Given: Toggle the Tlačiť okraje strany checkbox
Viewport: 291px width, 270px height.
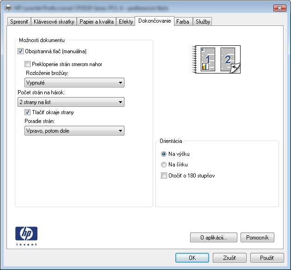Looking at the screenshot, I should pos(27,112).
